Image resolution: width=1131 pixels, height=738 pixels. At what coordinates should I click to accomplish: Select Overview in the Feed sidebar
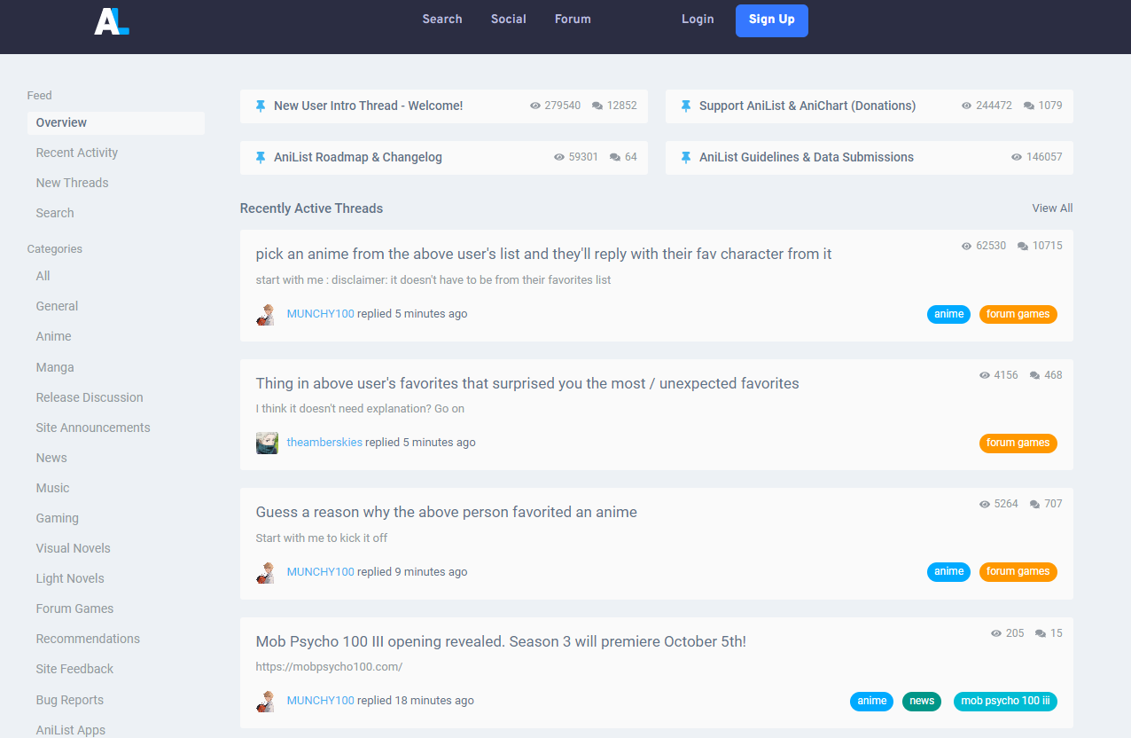pyautogui.click(x=116, y=123)
